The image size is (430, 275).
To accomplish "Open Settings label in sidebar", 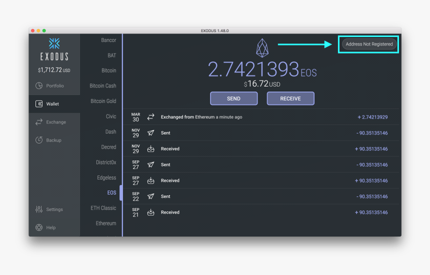I will click(x=54, y=209).
